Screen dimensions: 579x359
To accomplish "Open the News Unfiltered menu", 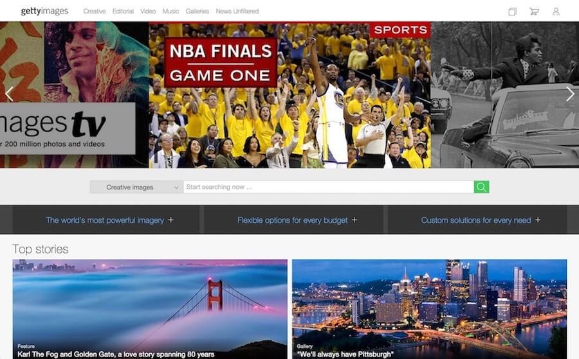I will point(237,12).
